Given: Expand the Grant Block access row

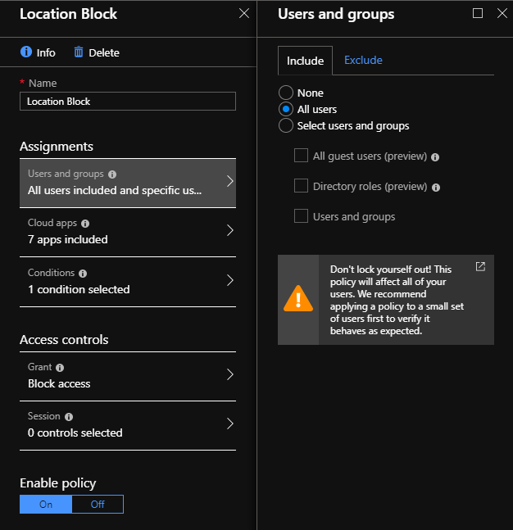Looking at the screenshot, I should 128,376.
